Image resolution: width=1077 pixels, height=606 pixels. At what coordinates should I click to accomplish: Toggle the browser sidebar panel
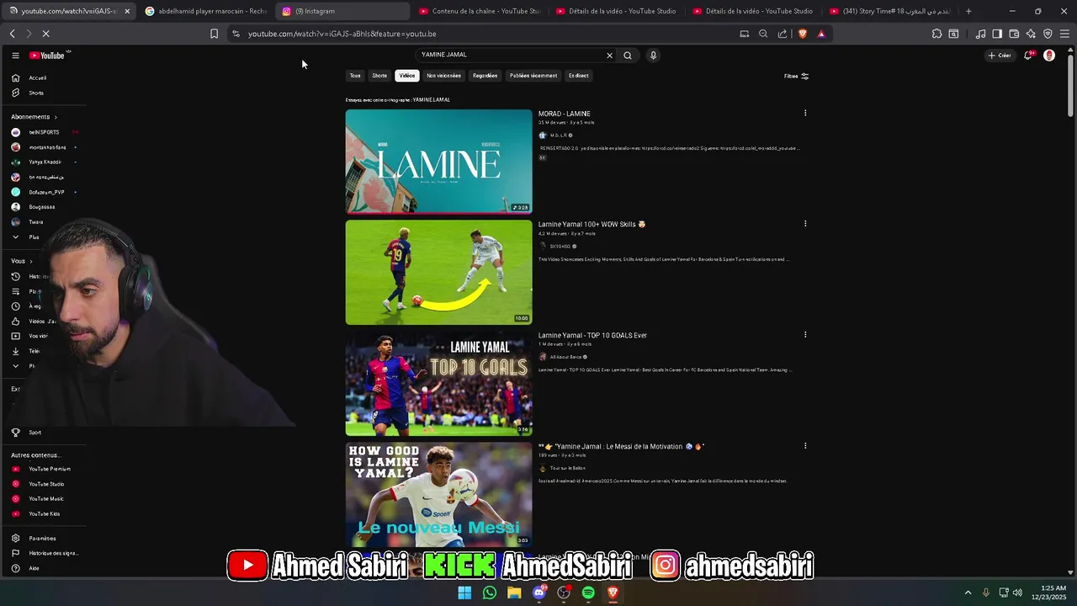[997, 34]
